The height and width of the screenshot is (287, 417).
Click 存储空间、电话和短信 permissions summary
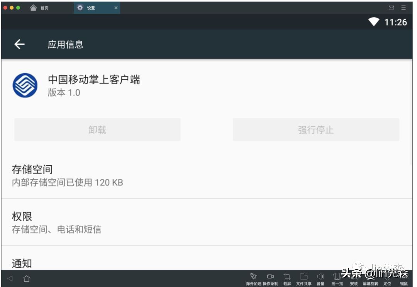point(57,230)
